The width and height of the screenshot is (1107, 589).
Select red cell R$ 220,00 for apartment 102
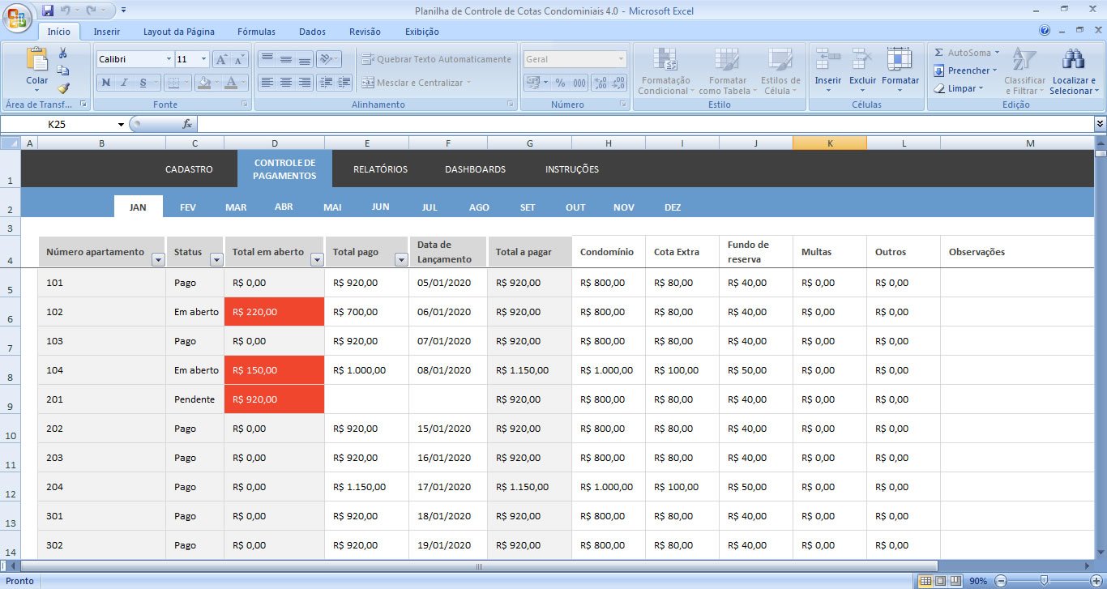point(275,312)
